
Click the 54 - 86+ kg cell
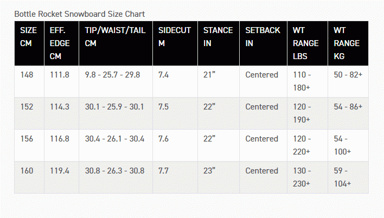[348, 113]
